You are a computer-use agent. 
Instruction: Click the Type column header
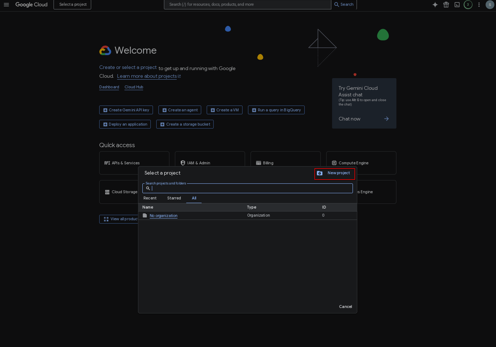point(251,207)
